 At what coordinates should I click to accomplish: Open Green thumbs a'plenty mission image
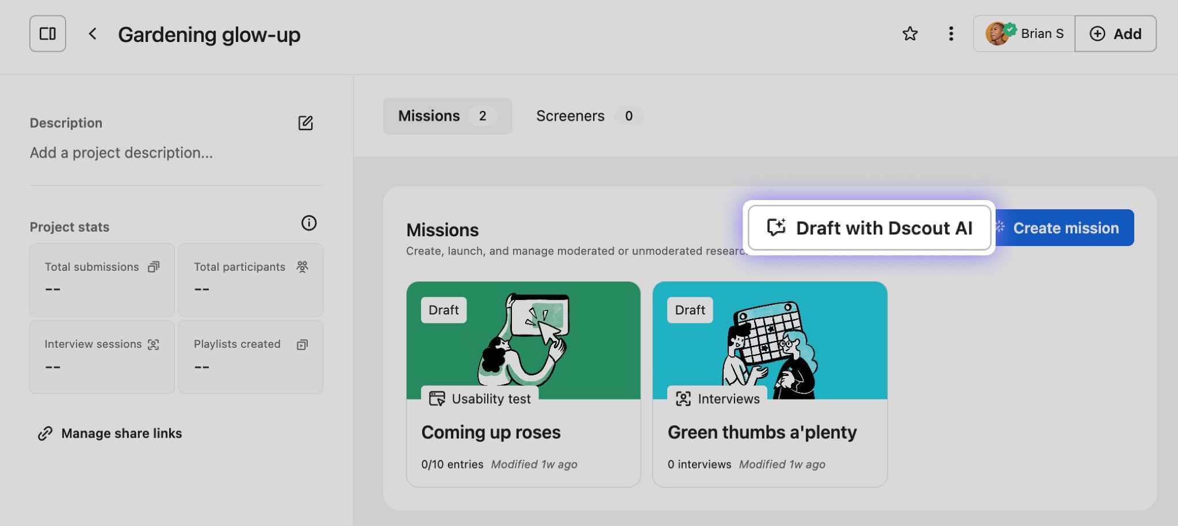coord(770,340)
